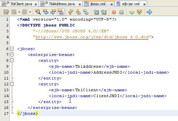Shift line right icon
The height and width of the screenshot is (121, 178).
[x=104, y=12]
